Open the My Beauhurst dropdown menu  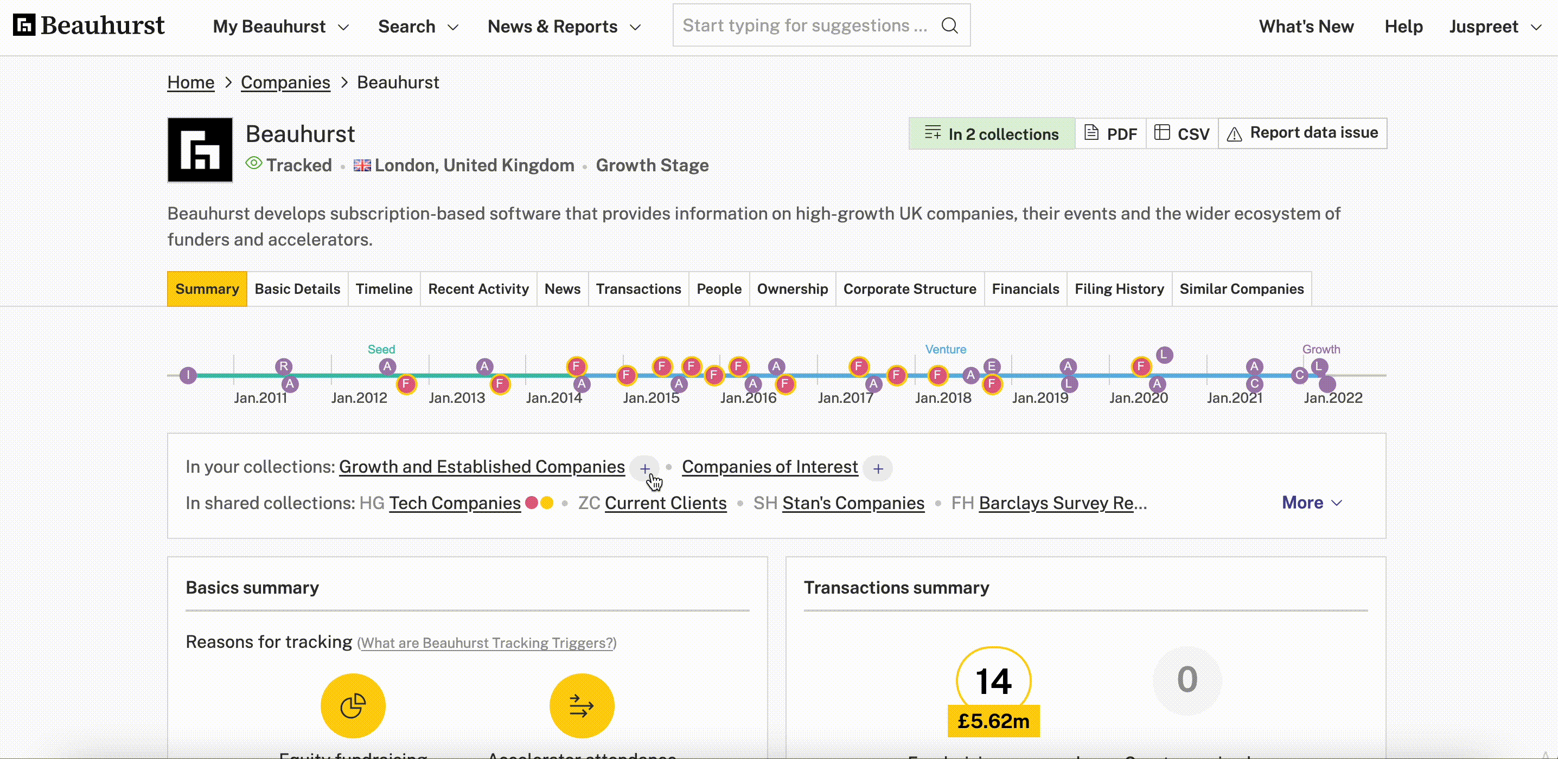point(280,27)
